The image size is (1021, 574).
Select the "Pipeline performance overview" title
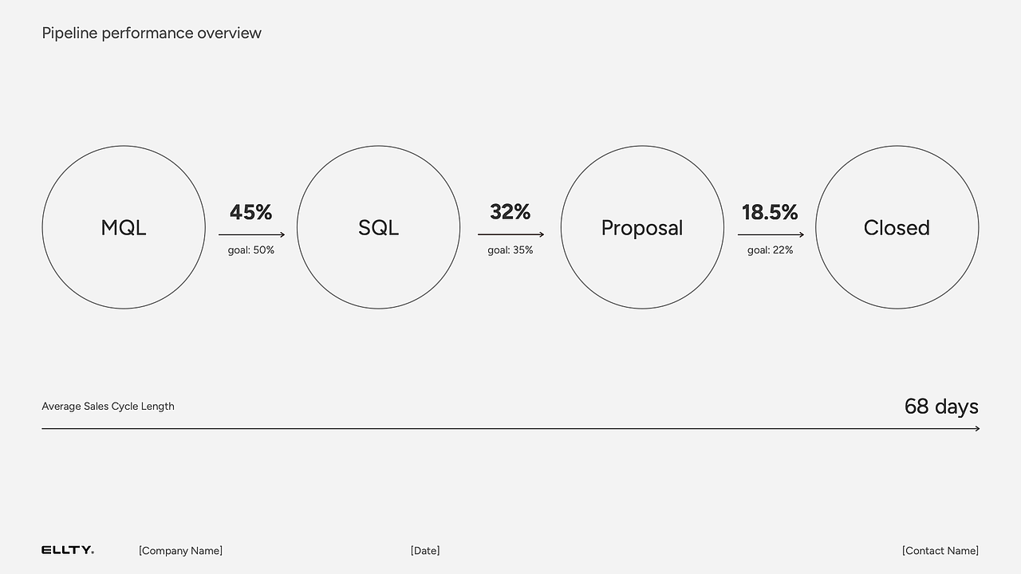point(152,33)
